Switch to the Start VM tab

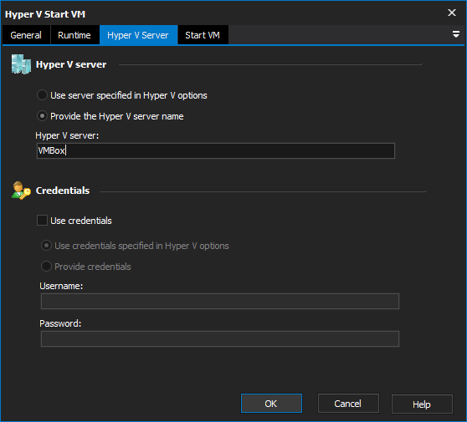[x=203, y=35]
